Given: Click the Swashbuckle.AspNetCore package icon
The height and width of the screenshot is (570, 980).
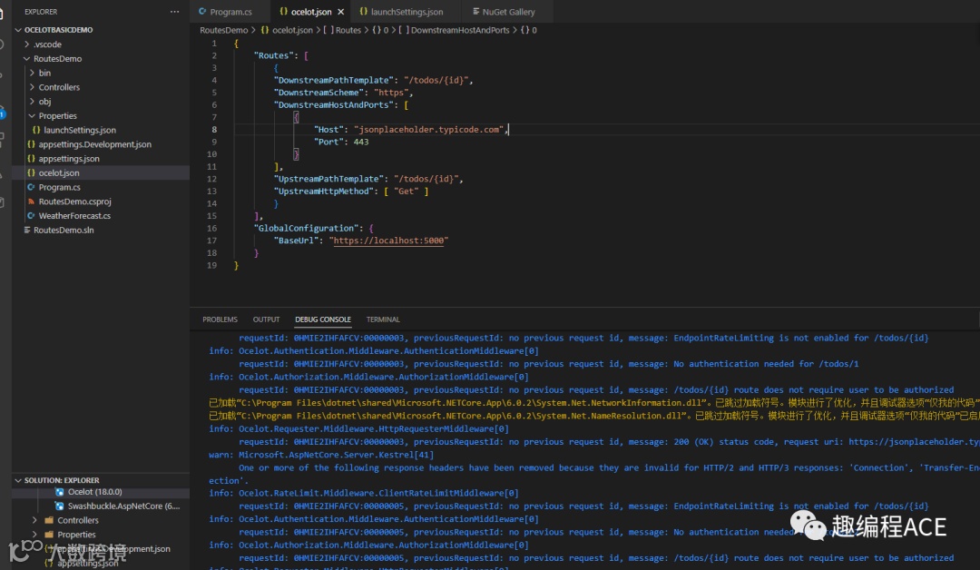Looking at the screenshot, I should 60,506.
